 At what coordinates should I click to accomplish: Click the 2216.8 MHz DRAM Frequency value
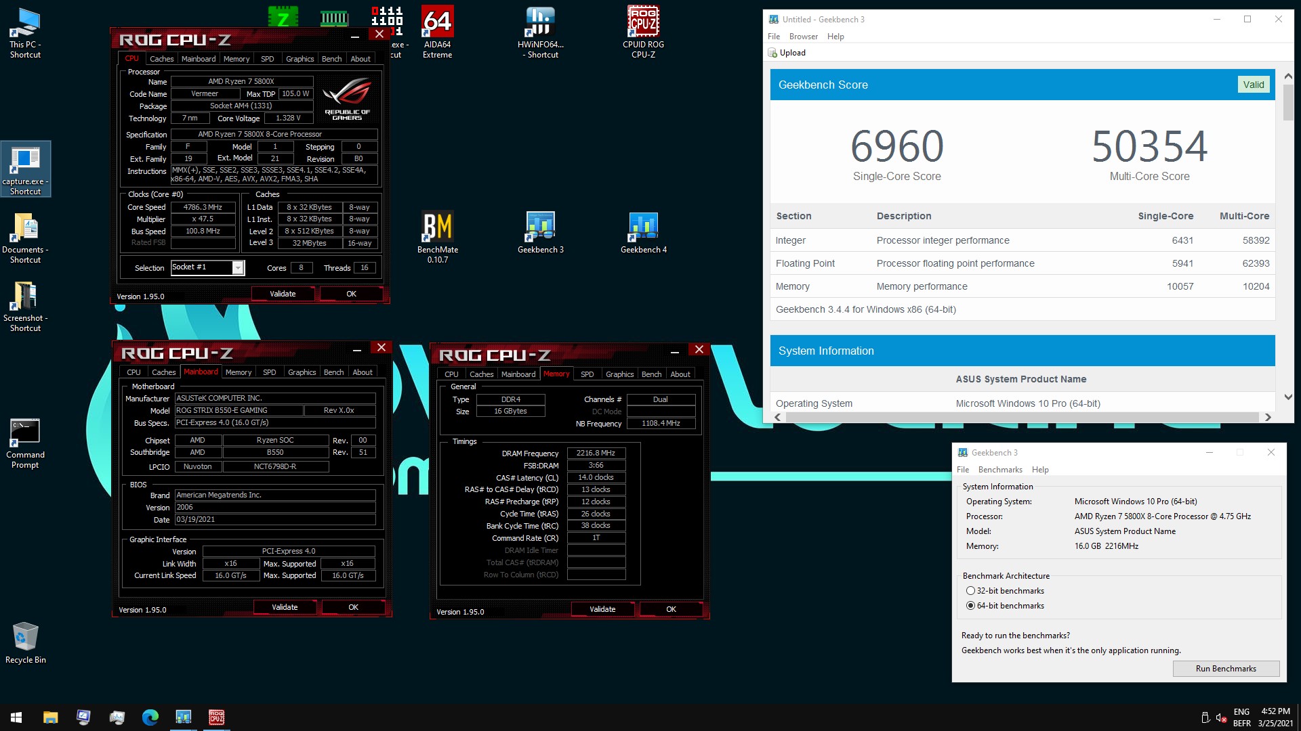tap(596, 453)
